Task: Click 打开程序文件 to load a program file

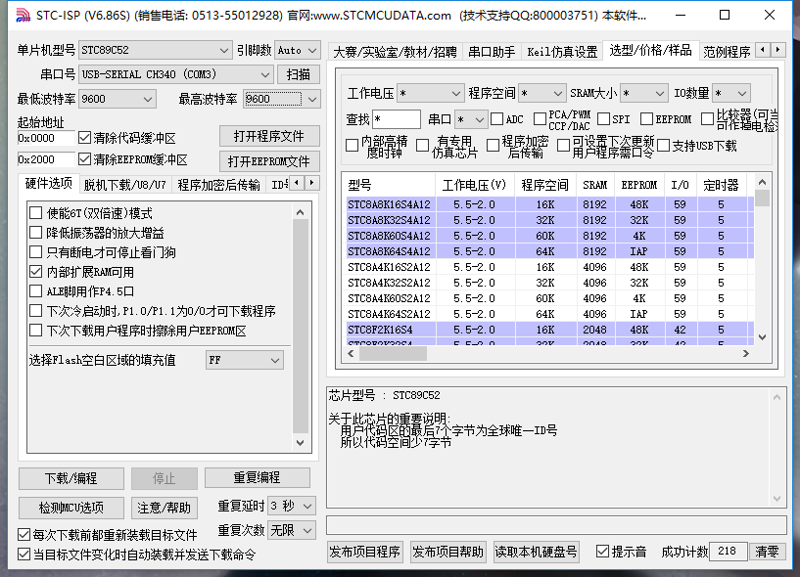Action: coord(269,135)
